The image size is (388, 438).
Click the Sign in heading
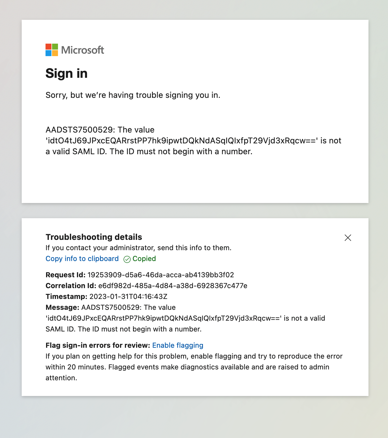[x=66, y=73]
